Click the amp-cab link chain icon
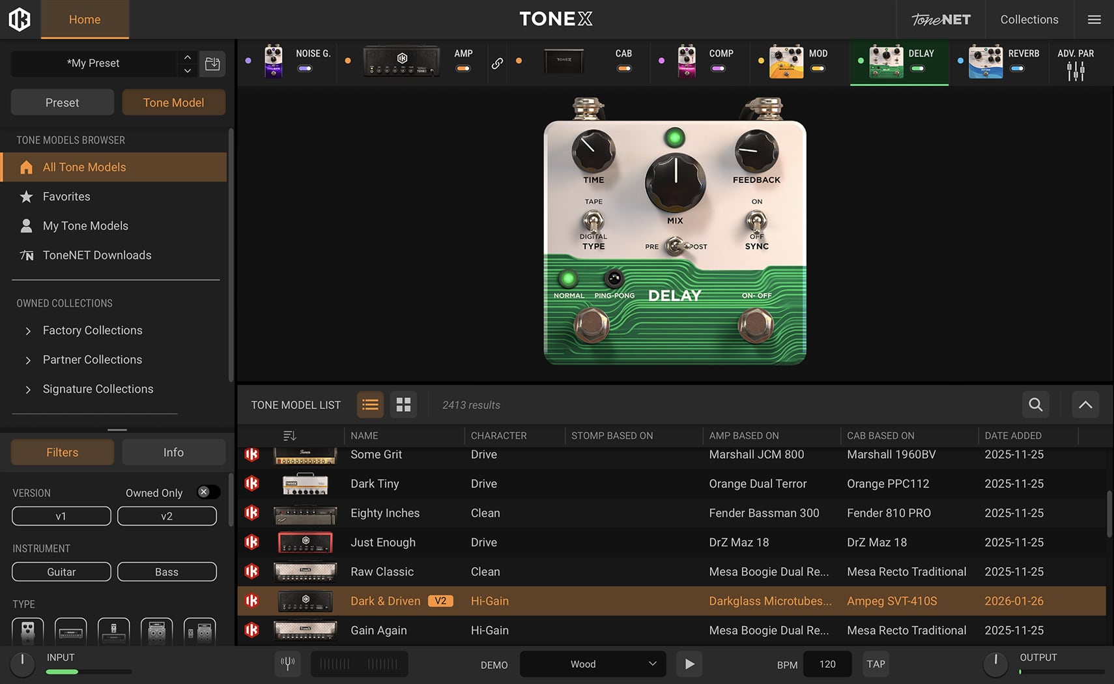Screen dimensions: 1114x684 click(x=497, y=63)
